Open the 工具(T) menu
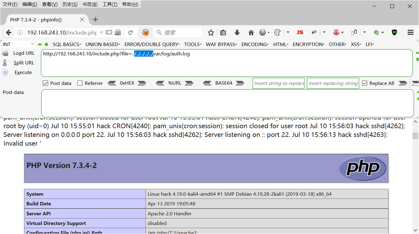The height and width of the screenshot is (234, 419). coord(110,4)
